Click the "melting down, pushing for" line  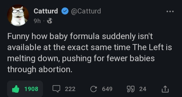click(x=81, y=59)
